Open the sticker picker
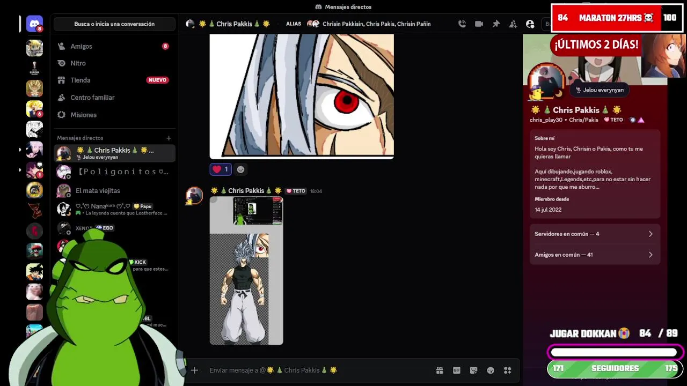Viewport: 687px width, 386px height. coord(473,370)
